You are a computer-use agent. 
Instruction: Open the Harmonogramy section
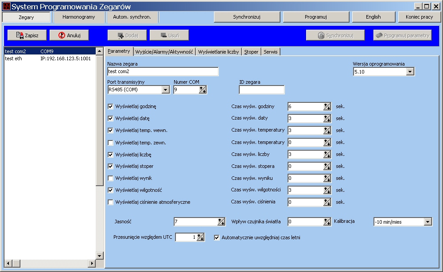pos(78,17)
